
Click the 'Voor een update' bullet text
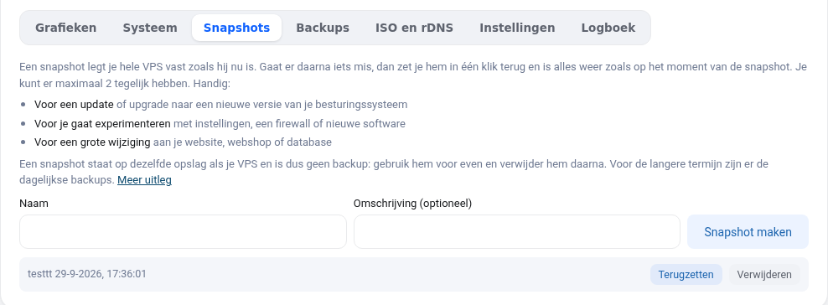[x=74, y=105]
